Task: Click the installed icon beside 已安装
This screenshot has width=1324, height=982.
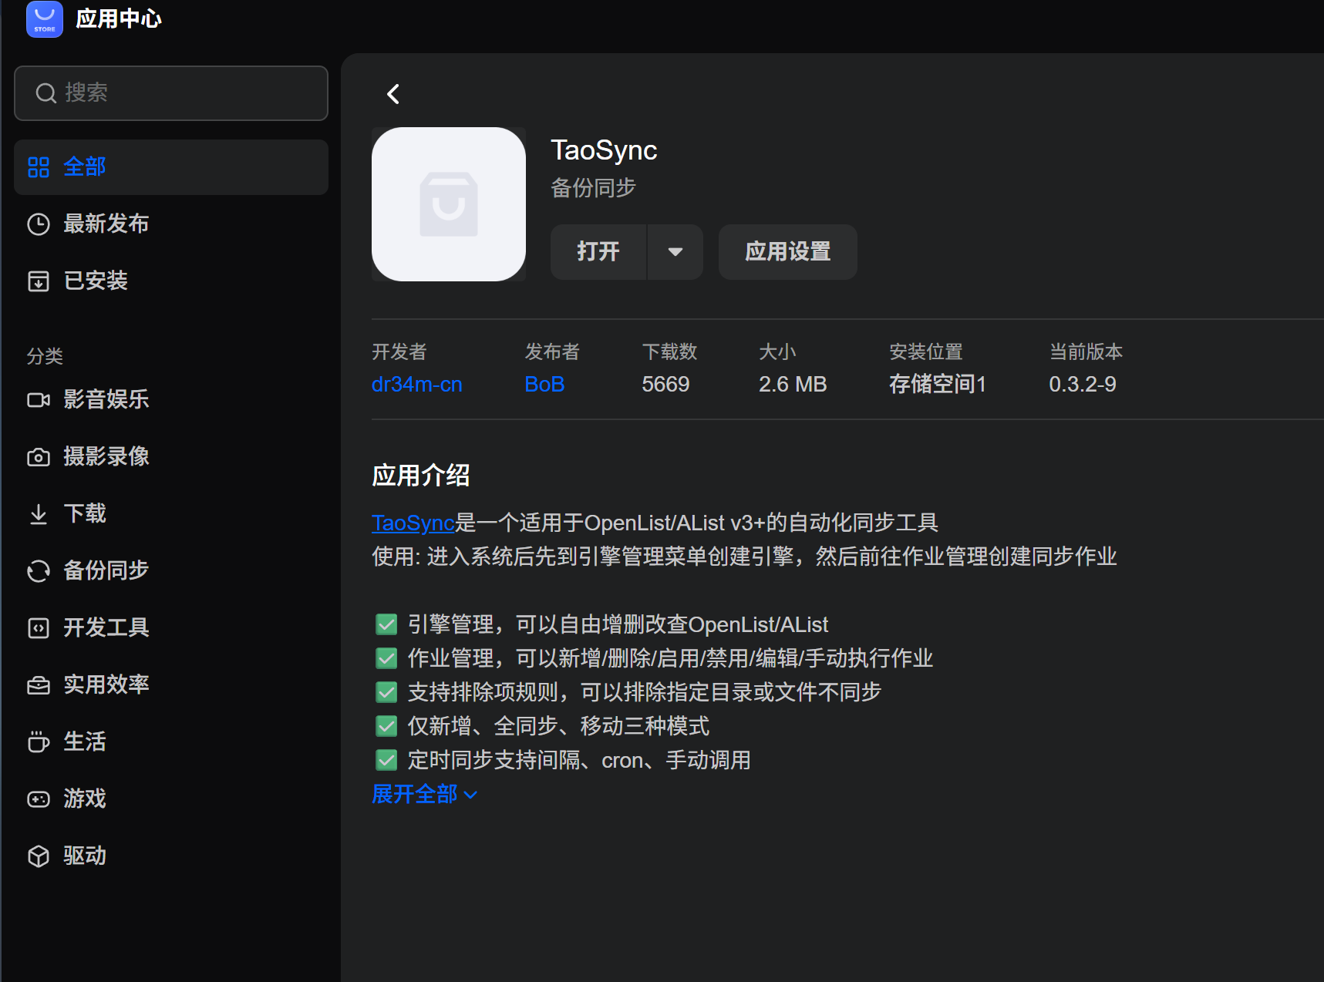Action: [39, 281]
